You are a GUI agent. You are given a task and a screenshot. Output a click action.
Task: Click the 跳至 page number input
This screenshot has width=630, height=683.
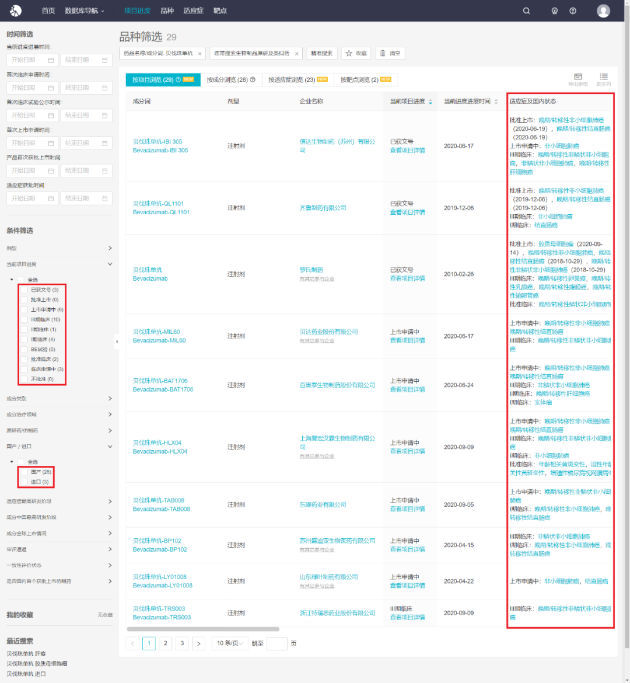pos(276,643)
